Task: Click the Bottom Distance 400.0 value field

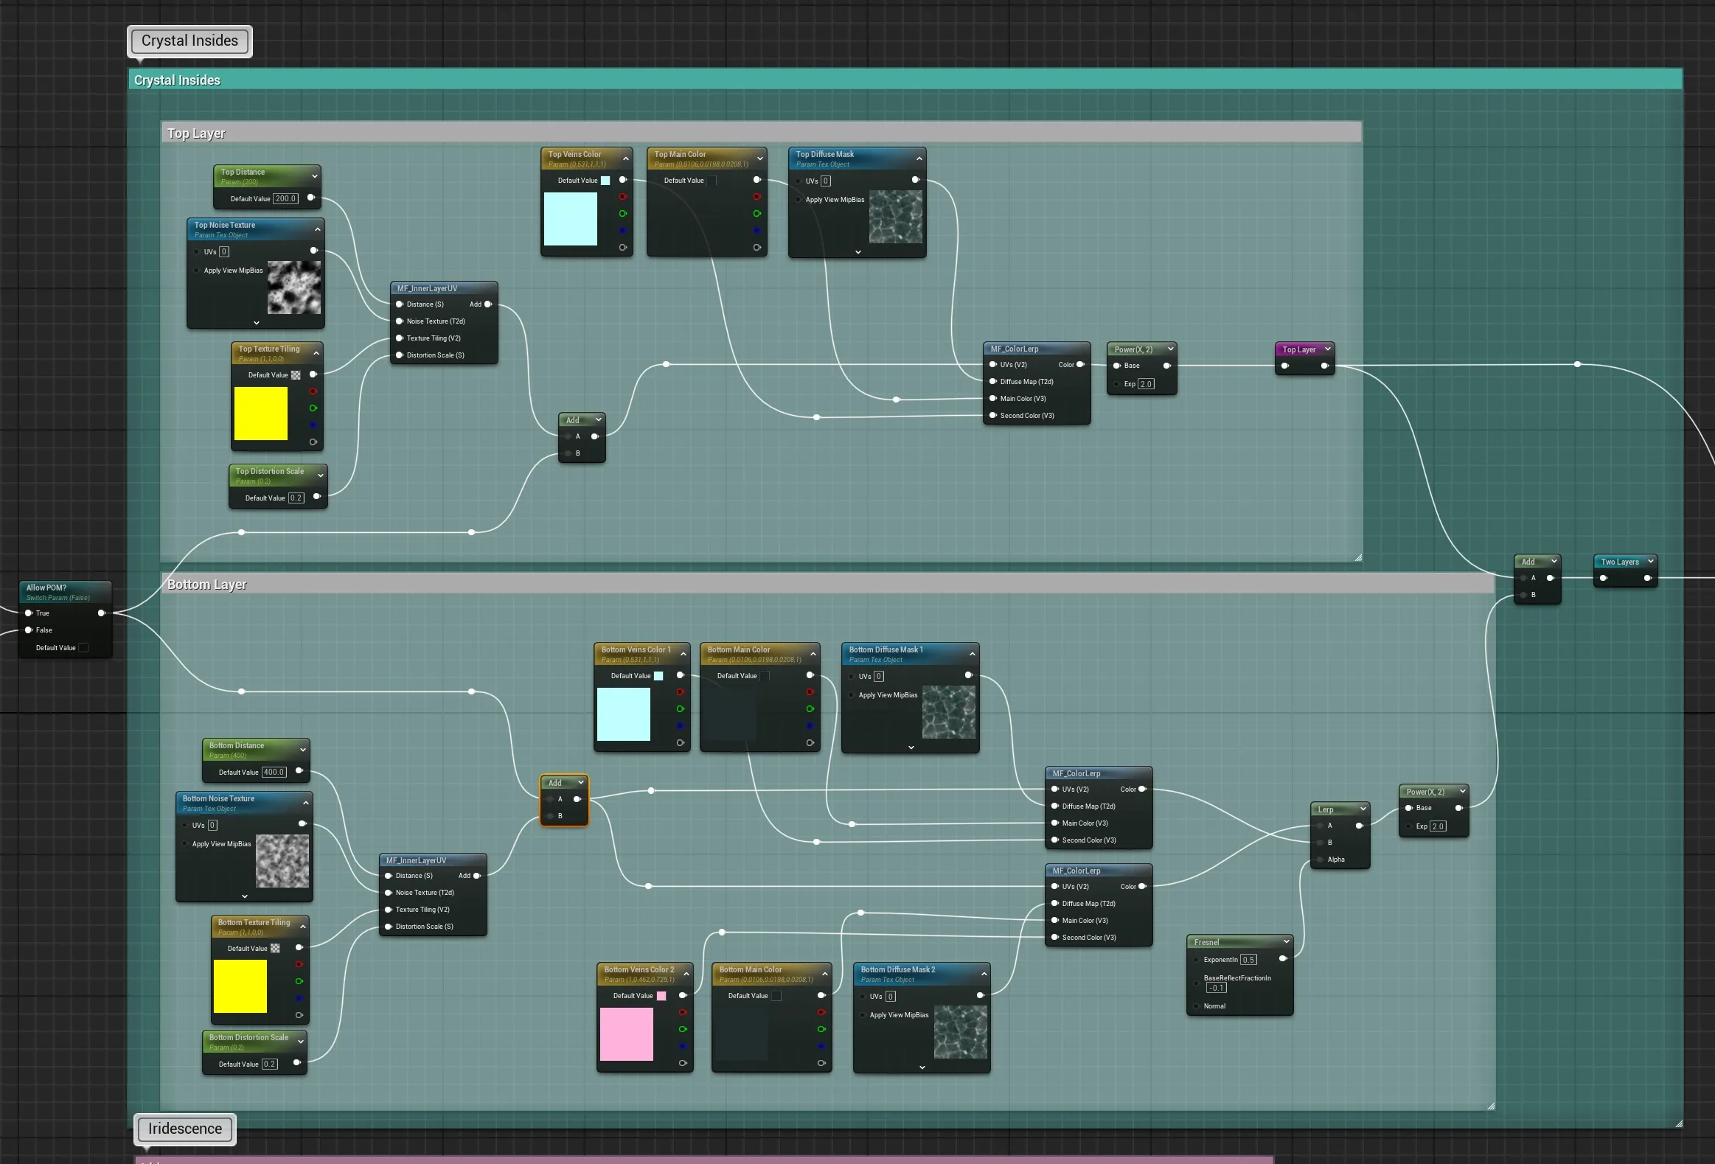Action: click(274, 773)
